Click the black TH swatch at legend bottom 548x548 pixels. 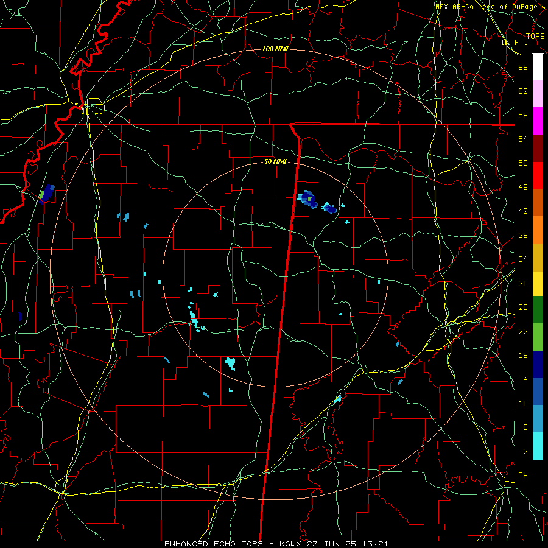click(x=538, y=474)
